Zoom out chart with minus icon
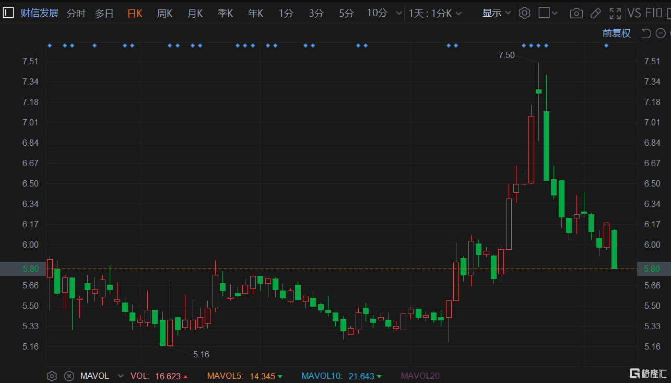The height and width of the screenshot is (383, 671). click(661, 33)
